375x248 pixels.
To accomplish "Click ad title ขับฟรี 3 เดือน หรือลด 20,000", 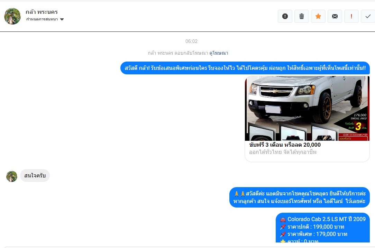I will 285,145.
